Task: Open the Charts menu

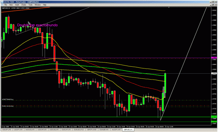Action: (x=24, y=5)
